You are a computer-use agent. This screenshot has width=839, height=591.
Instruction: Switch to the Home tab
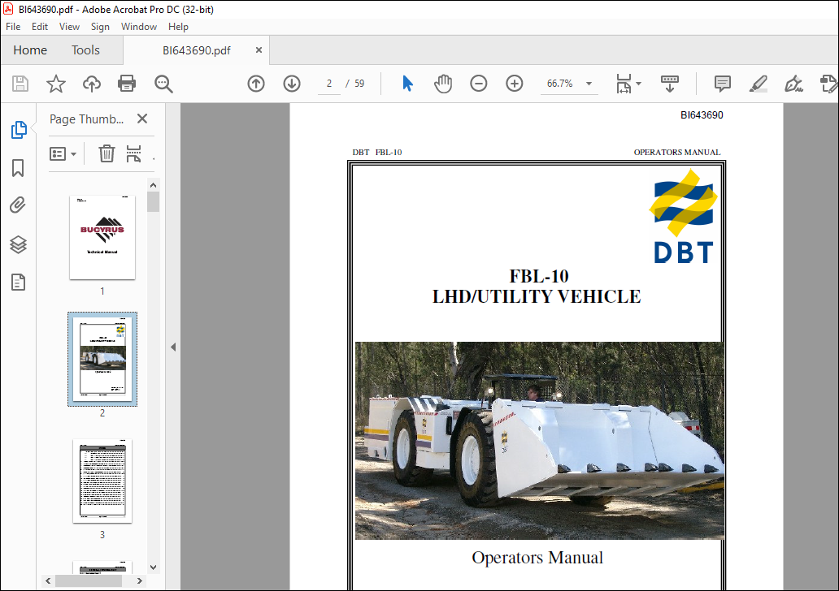[x=30, y=50]
